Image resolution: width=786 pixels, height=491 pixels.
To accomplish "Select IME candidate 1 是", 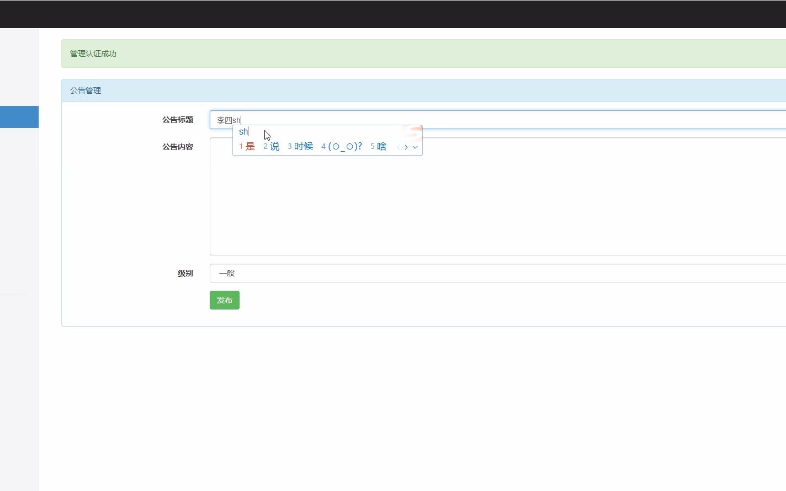I will 247,146.
